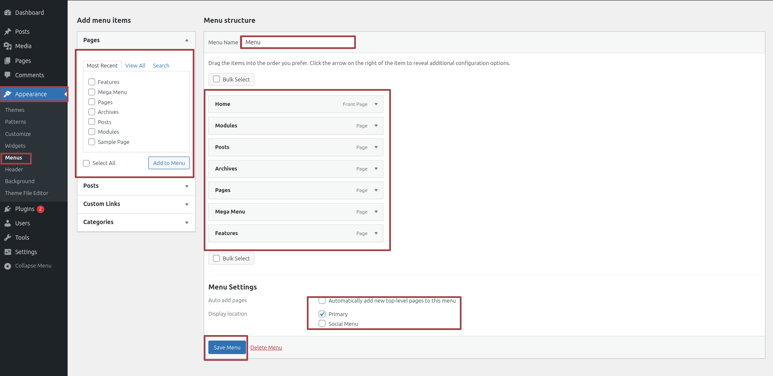Image resolution: width=773 pixels, height=376 pixels.
Task: Expand the Features menu item arrow
Action: [376, 233]
